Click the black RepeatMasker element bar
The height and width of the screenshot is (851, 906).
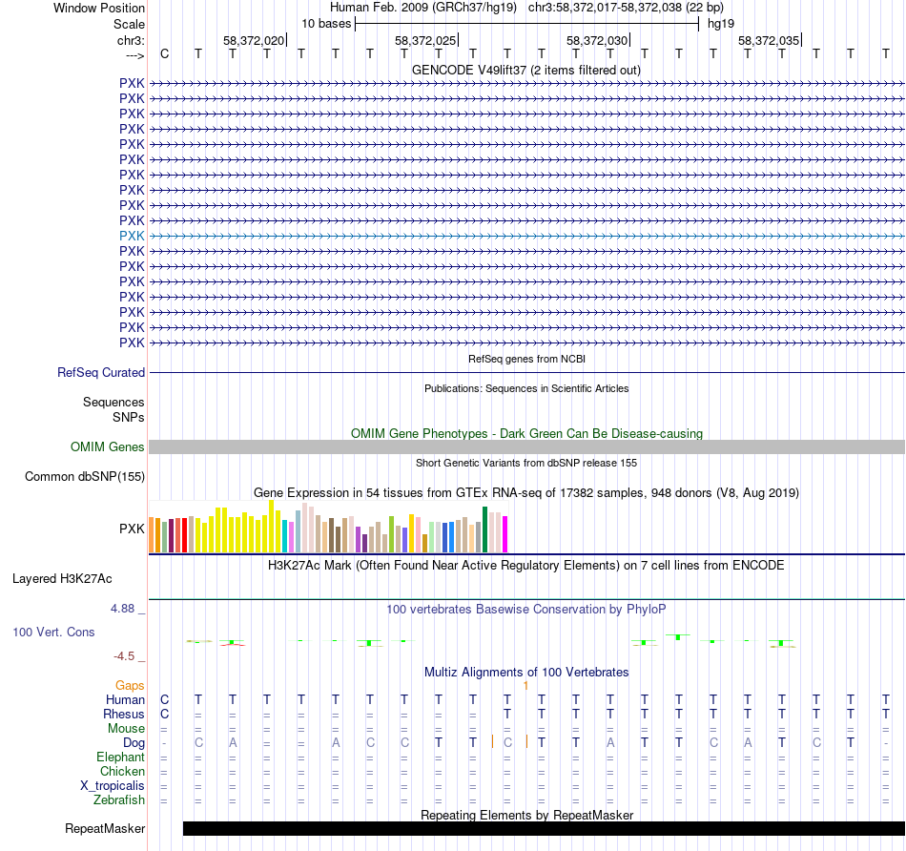[x=544, y=828]
